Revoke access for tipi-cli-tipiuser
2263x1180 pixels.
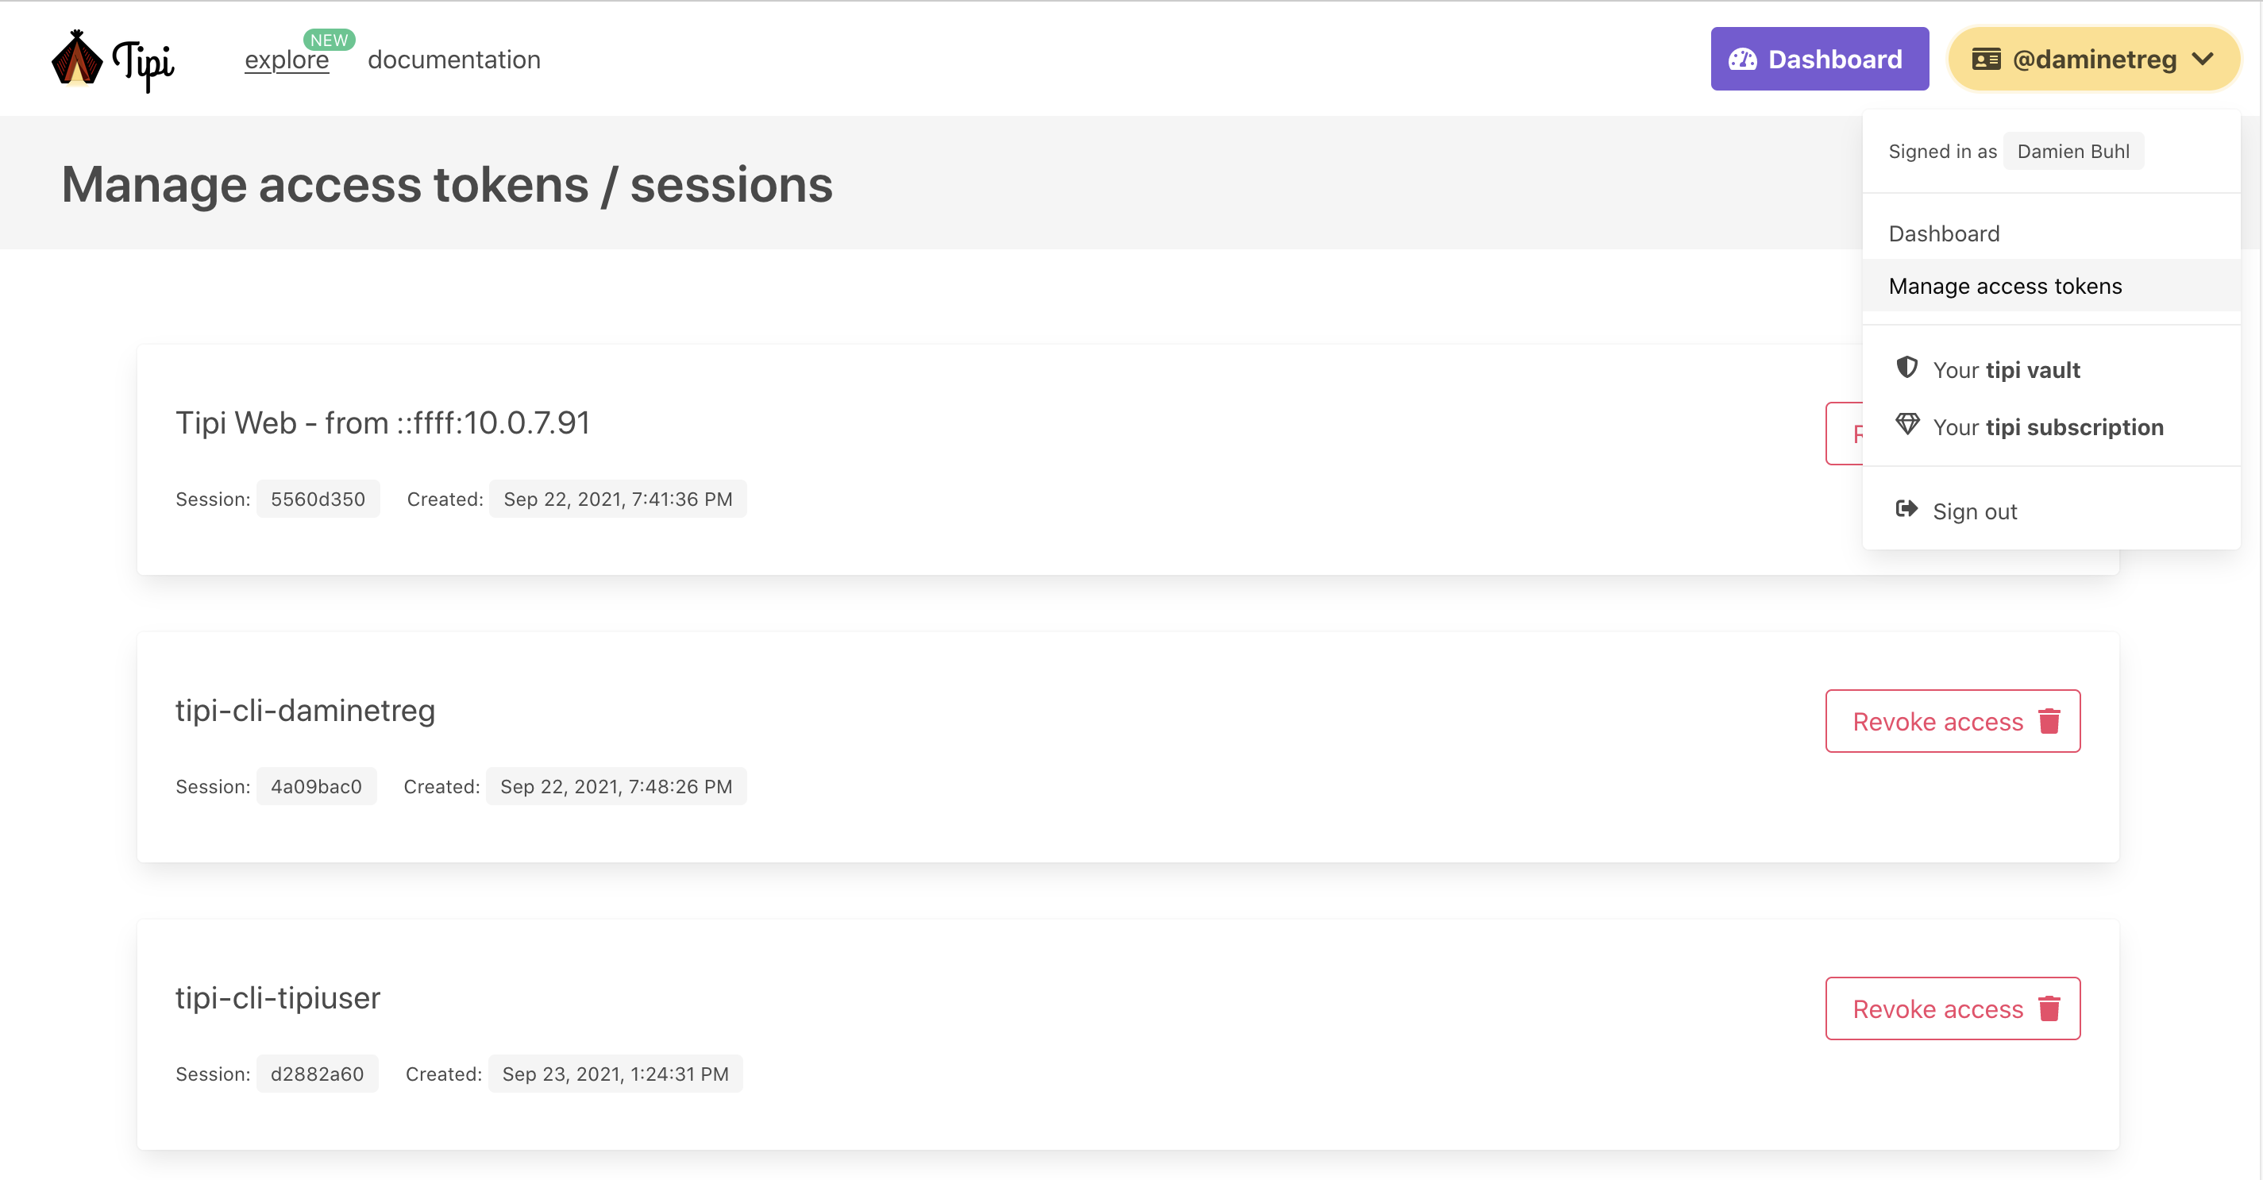[x=1938, y=1008]
